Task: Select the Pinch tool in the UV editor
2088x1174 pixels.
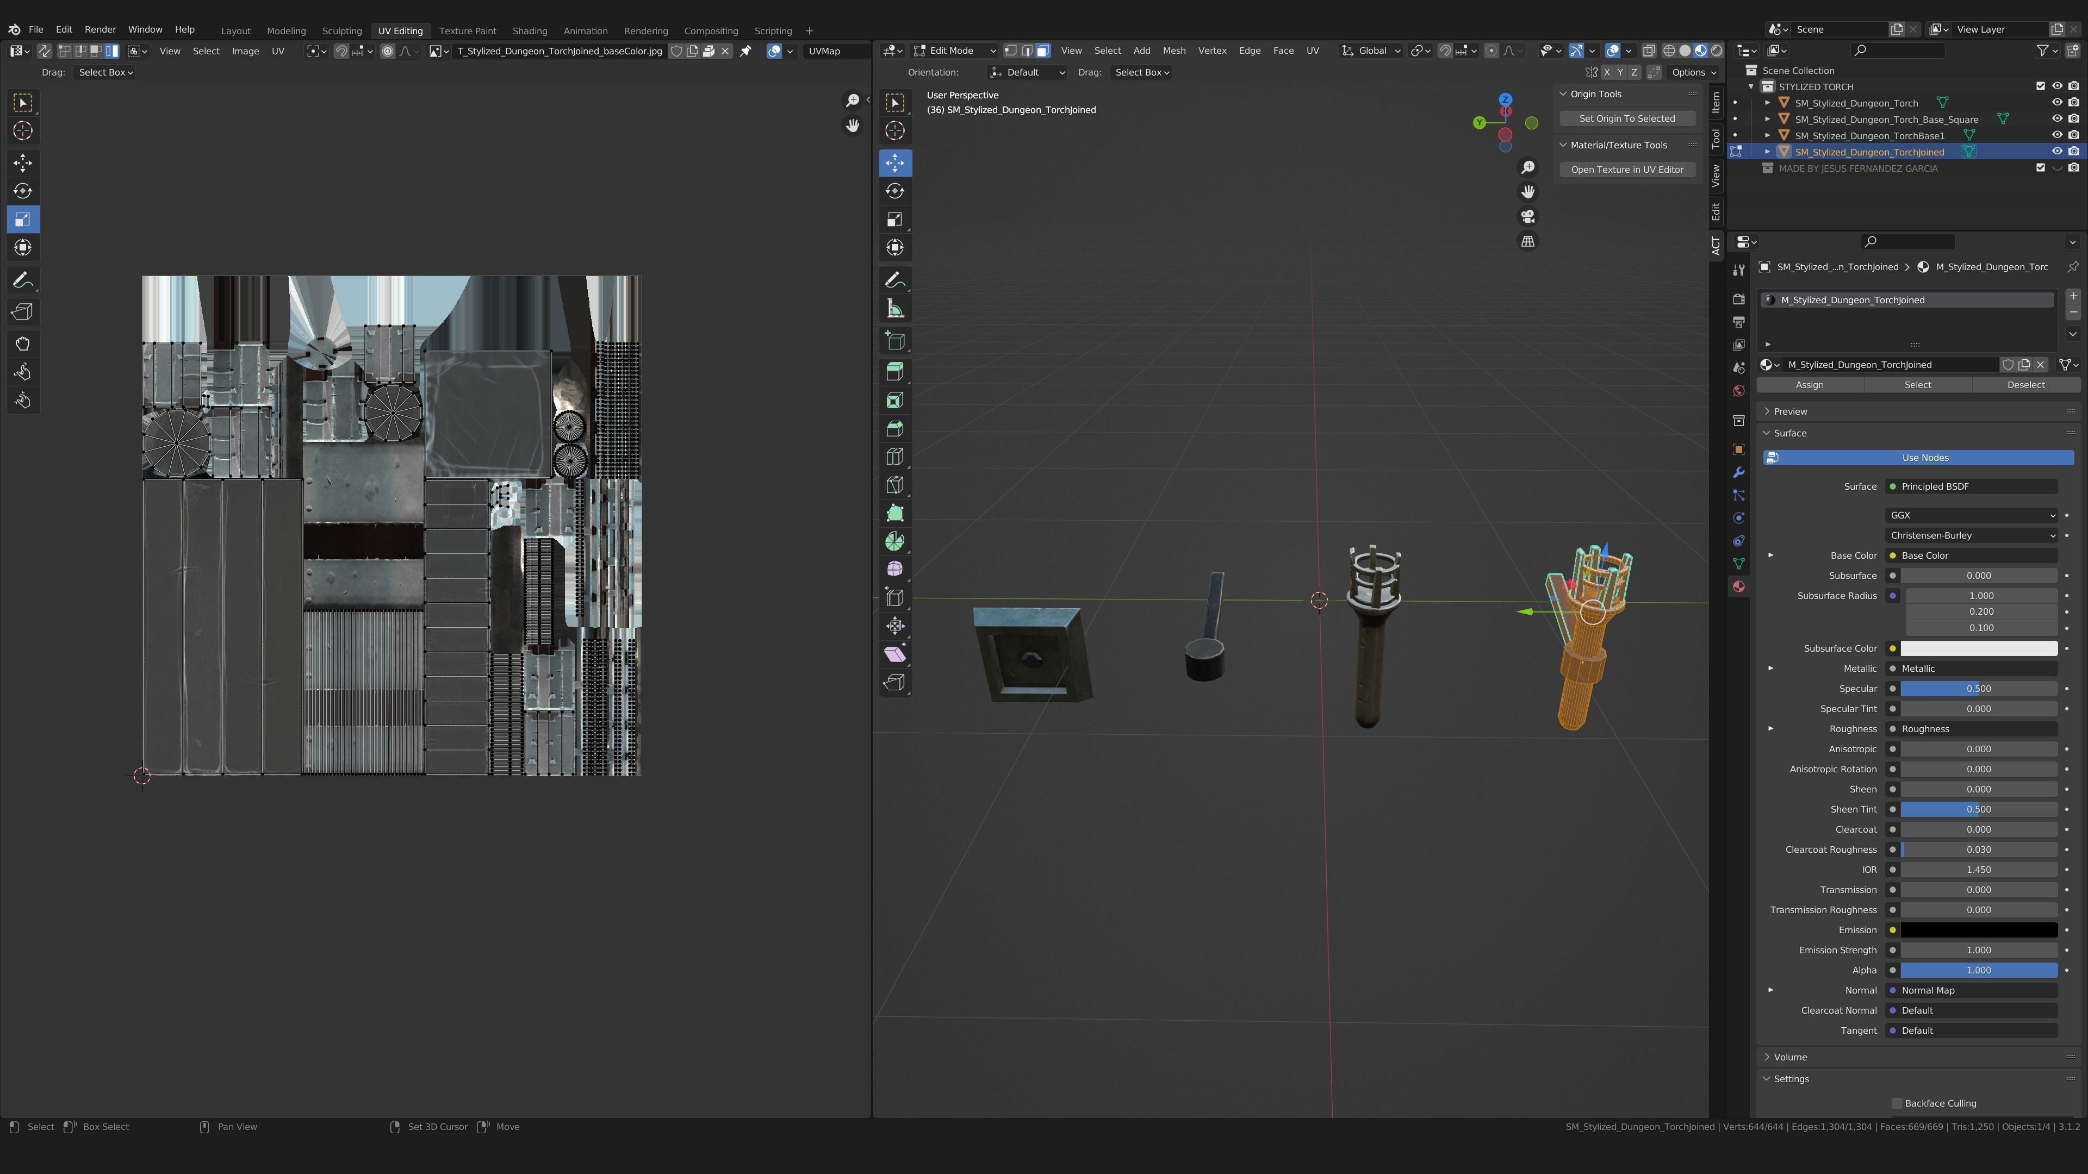Action: (23, 400)
